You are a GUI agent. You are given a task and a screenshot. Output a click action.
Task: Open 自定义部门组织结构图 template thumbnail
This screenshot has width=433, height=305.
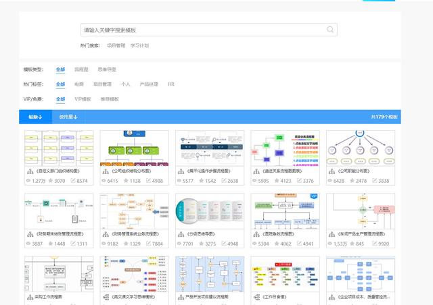tap(59, 148)
